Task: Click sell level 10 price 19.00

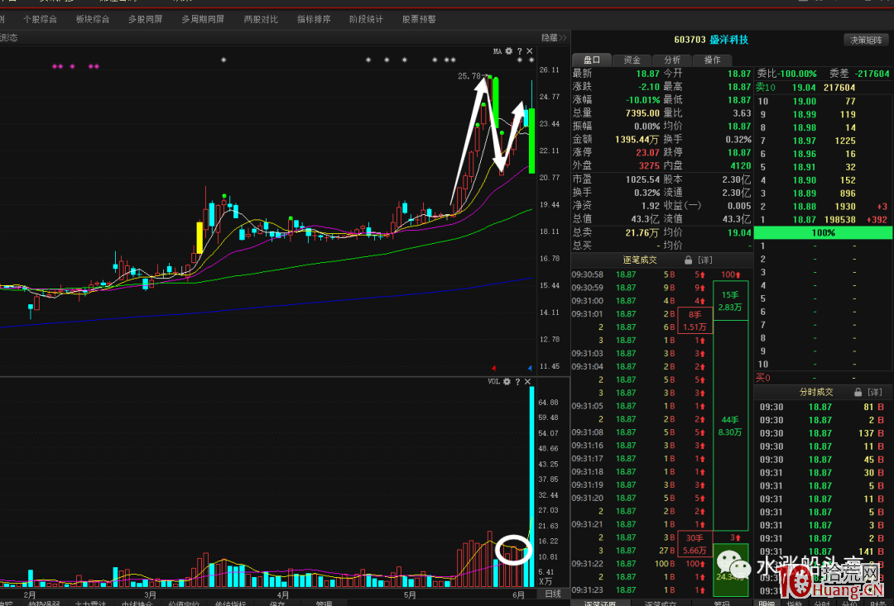Action: pos(805,101)
